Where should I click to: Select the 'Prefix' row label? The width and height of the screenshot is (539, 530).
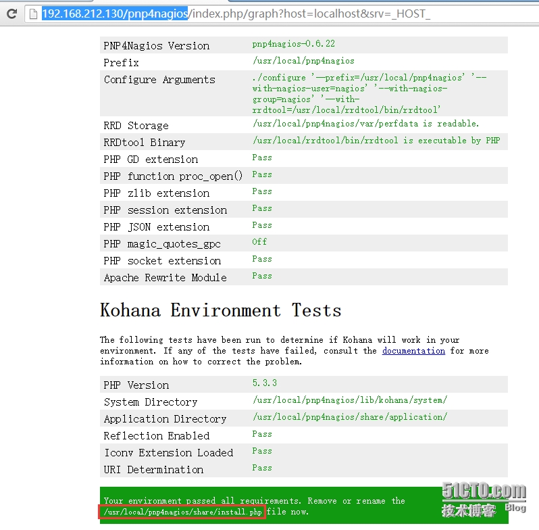(x=122, y=63)
